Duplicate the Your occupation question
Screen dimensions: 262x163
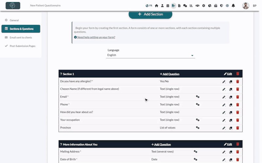pos(231,120)
